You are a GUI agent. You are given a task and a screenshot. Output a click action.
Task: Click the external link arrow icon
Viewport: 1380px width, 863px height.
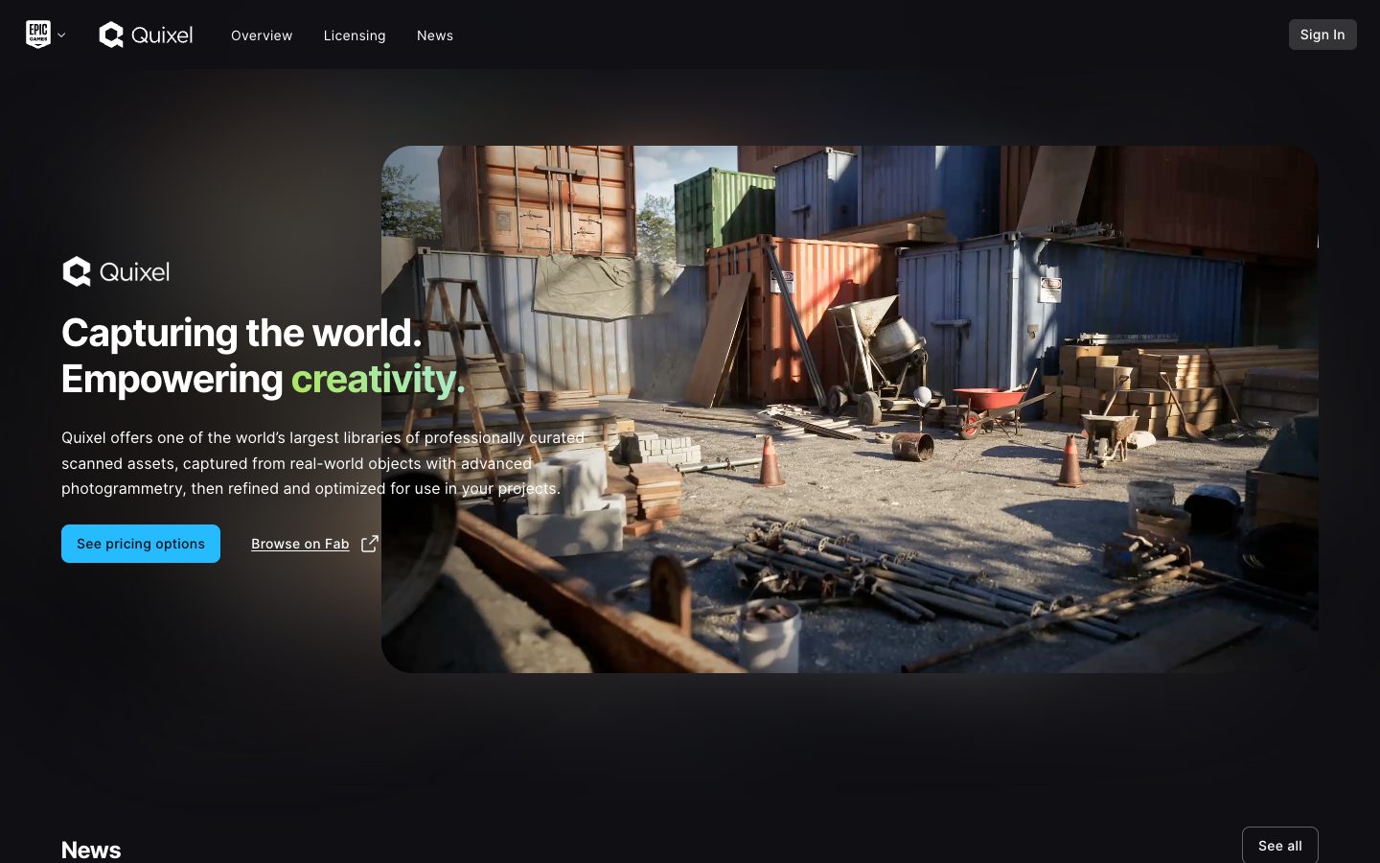[370, 544]
